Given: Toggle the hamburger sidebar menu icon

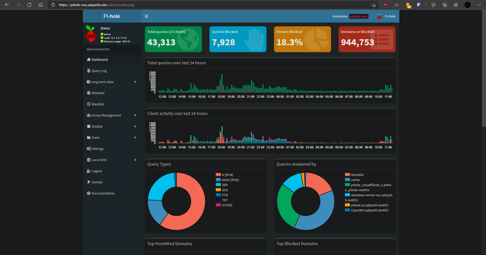Looking at the screenshot, I should tap(146, 16).
